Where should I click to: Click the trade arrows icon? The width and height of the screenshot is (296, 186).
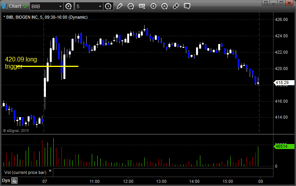[x=176, y=6]
